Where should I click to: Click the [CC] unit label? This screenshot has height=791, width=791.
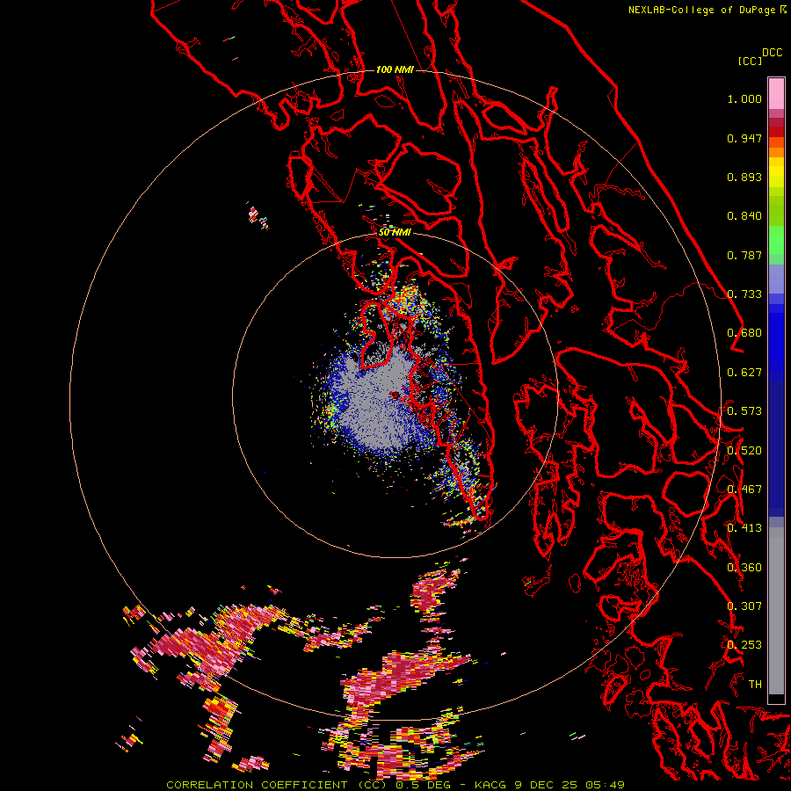pyautogui.click(x=750, y=61)
